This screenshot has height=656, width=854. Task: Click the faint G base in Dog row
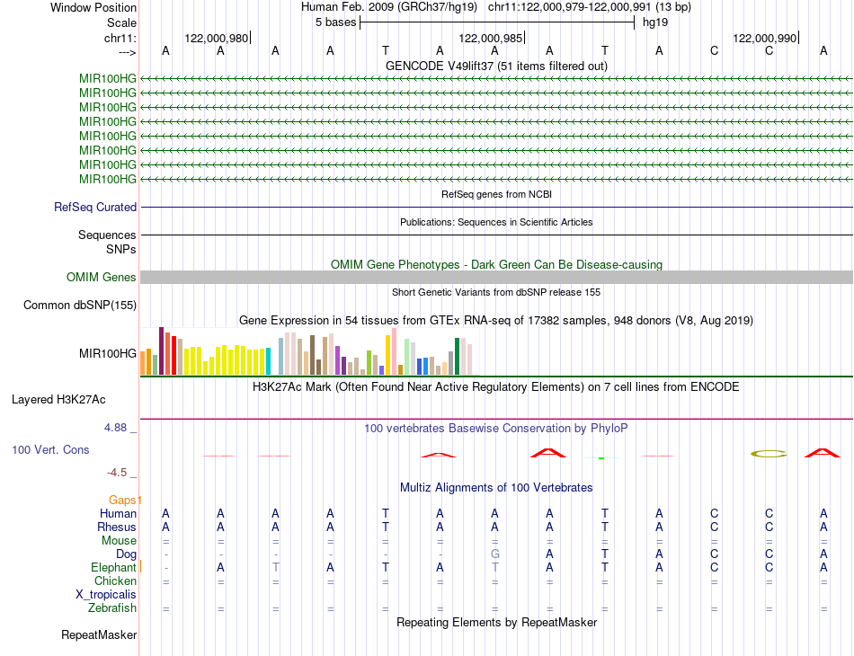[x=494, y=554]
